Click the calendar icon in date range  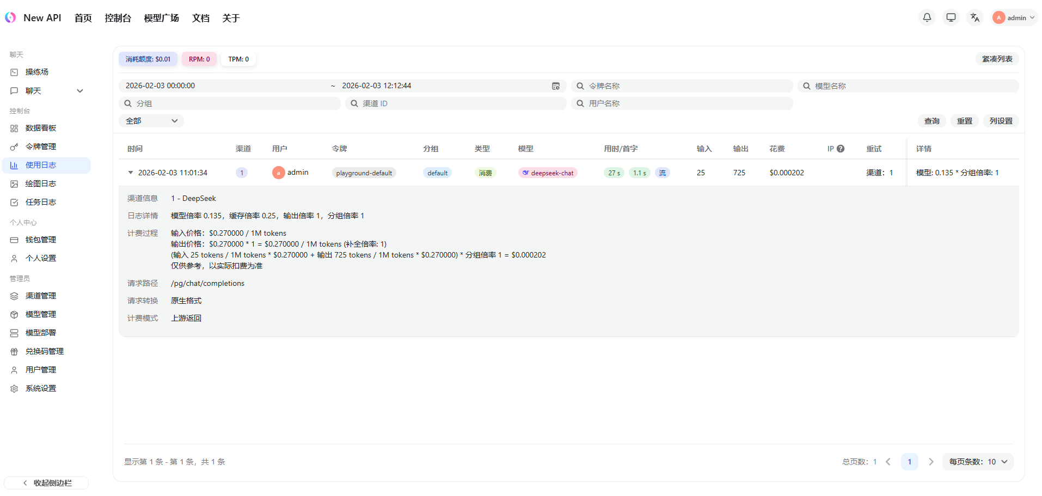point(555,86)
